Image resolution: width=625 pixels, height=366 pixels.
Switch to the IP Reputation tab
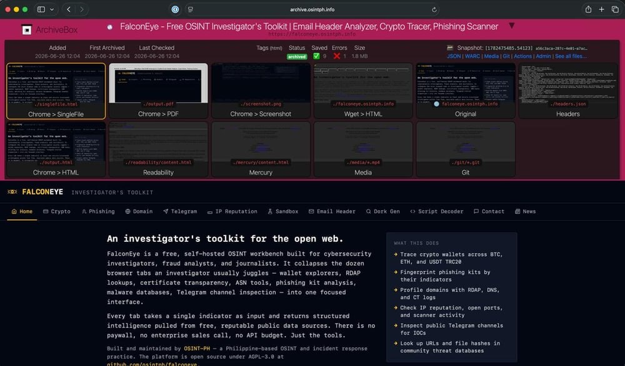[232, 211]
